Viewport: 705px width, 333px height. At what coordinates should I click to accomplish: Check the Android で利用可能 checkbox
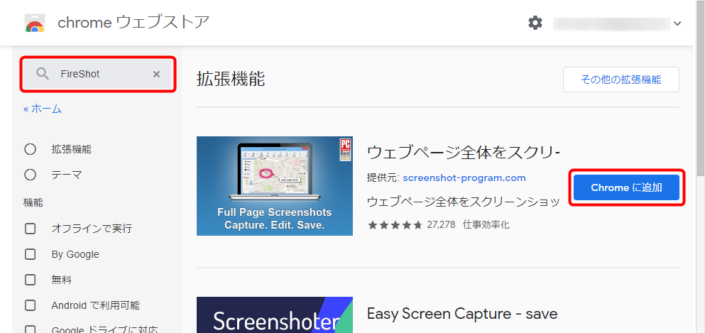point(30,305)
